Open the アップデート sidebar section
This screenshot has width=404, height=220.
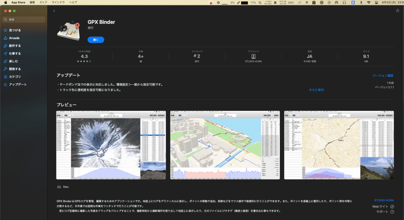pyautogui.click(x=15, y=84)
